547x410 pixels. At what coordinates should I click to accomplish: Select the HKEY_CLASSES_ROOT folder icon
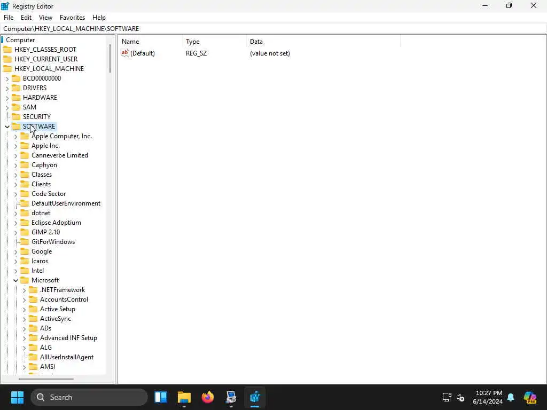coord(7,50)
